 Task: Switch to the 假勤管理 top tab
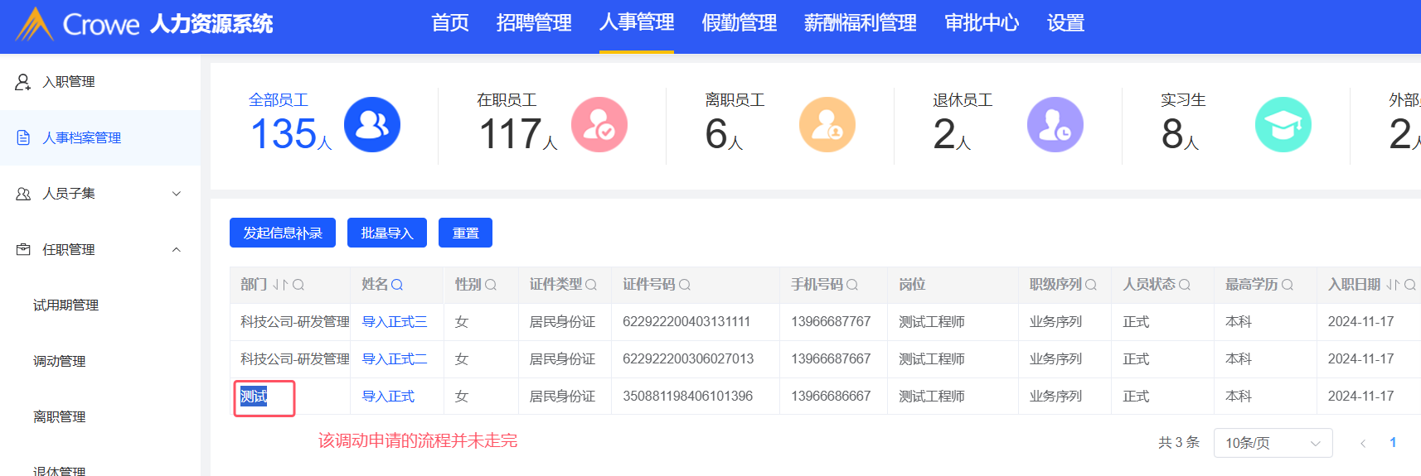tap(739, 23)
